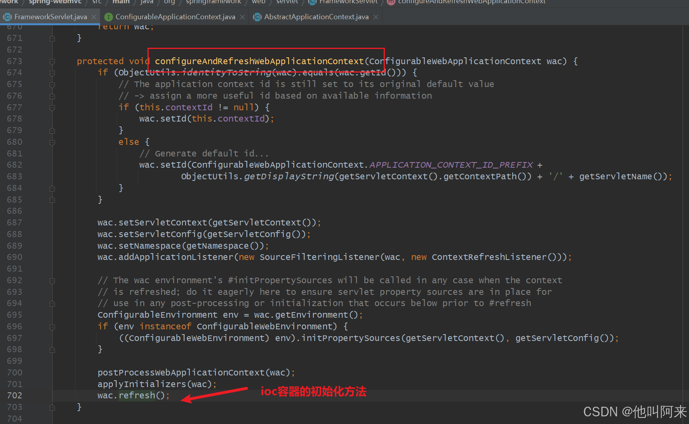Close the ConfigurableApplicationContext.java tab
The width and height of the screenshot is (689, 424).
click(242, 17)
